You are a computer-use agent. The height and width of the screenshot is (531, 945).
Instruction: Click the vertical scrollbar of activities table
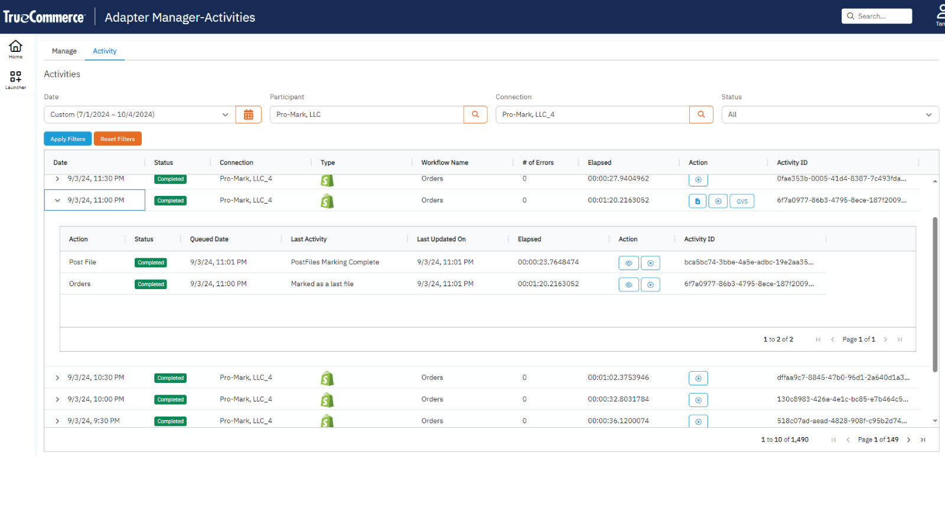pyautogui.click(x=935, y=294)
